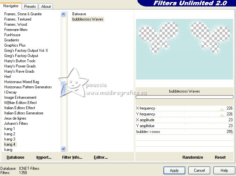This screenshot has width=236, height=176.
Task: Select Jeux de lignes category
Action: click(x=15, y=118)
